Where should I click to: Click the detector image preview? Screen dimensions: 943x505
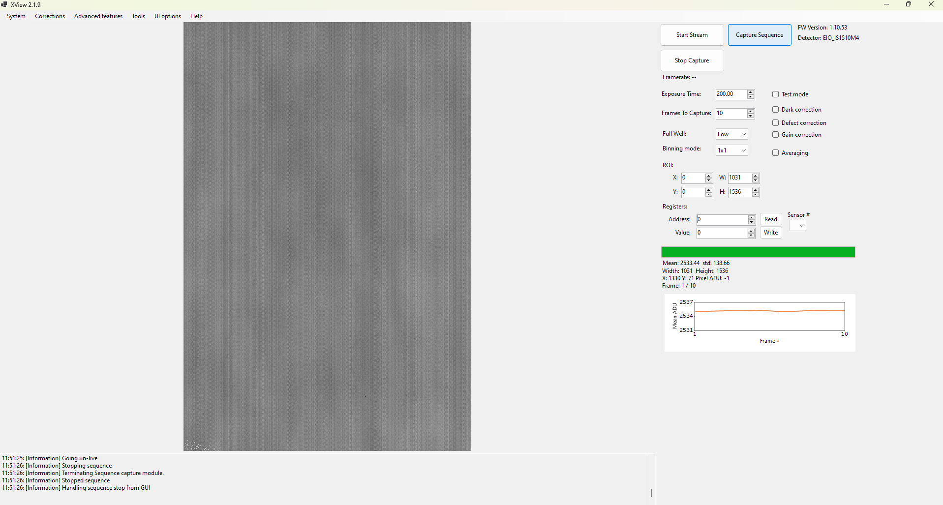[x=327, y=237]
